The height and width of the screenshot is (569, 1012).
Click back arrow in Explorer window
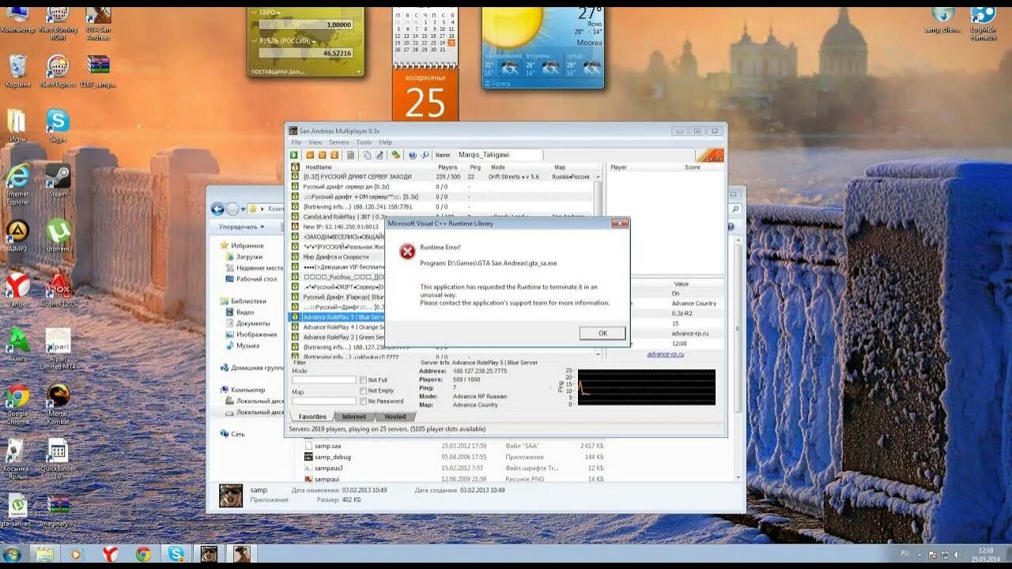[x=217, y=209]
